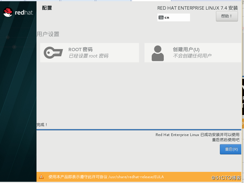Viewport: 244px width, 183px height.
Task: Click the 已成功安装并可以使用 message text
Action: coord(198,135)
